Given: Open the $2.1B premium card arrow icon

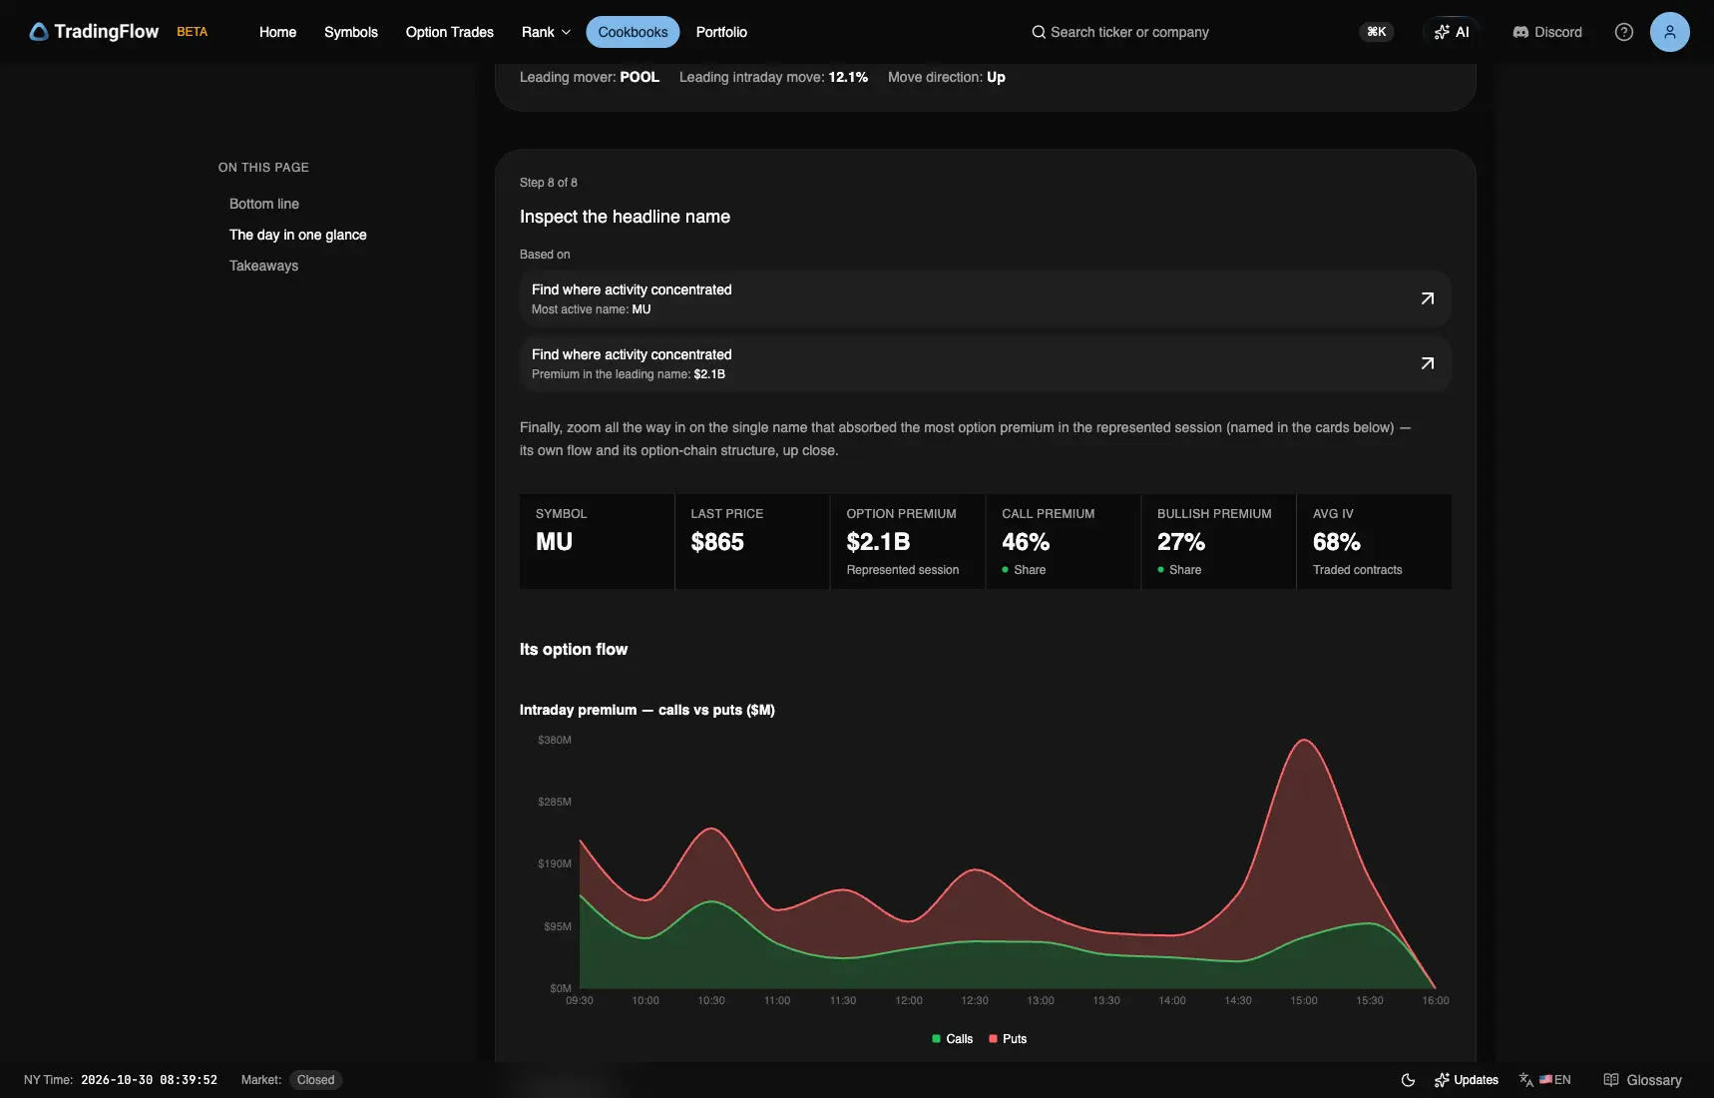Looking at the screenshot, I should (x=1428, y=363).
